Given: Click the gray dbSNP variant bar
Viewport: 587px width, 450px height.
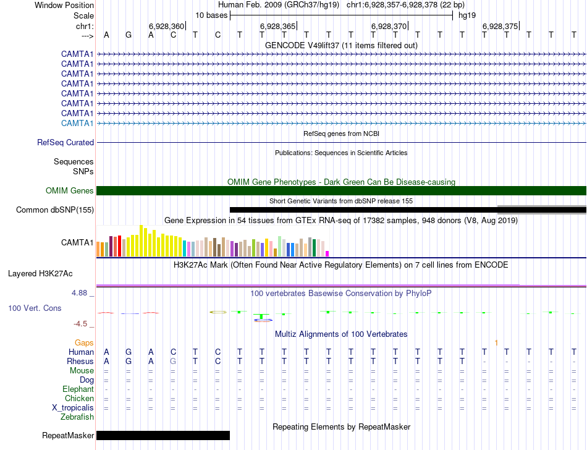Looking at the screenshot, I should (x=542, y=210).
